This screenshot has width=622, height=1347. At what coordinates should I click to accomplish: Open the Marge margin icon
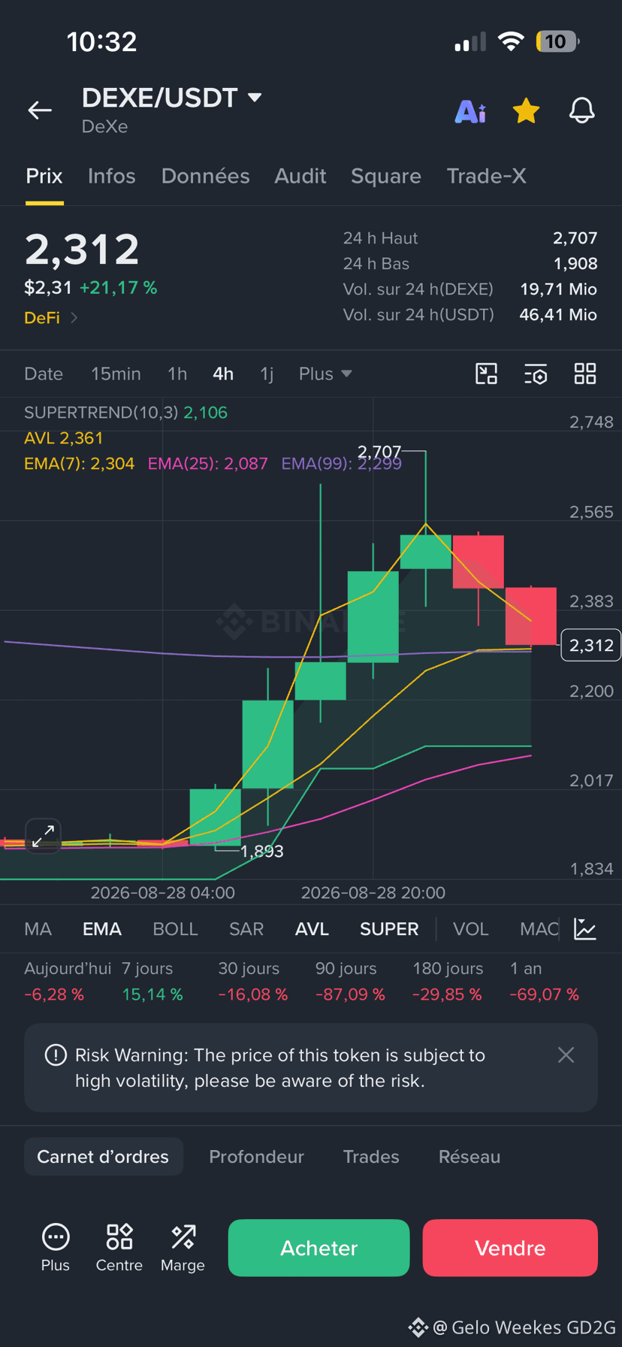(x=183, y=1248)
